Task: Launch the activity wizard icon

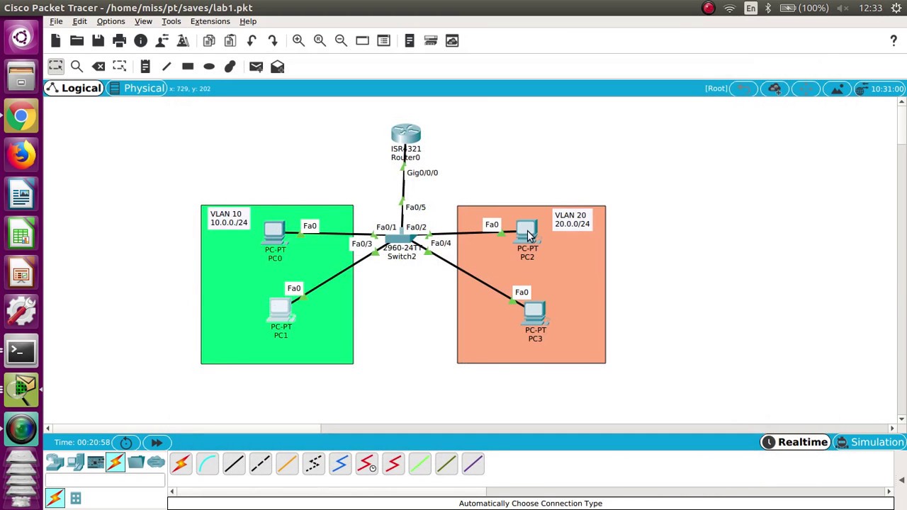Action: coord(183,40)
